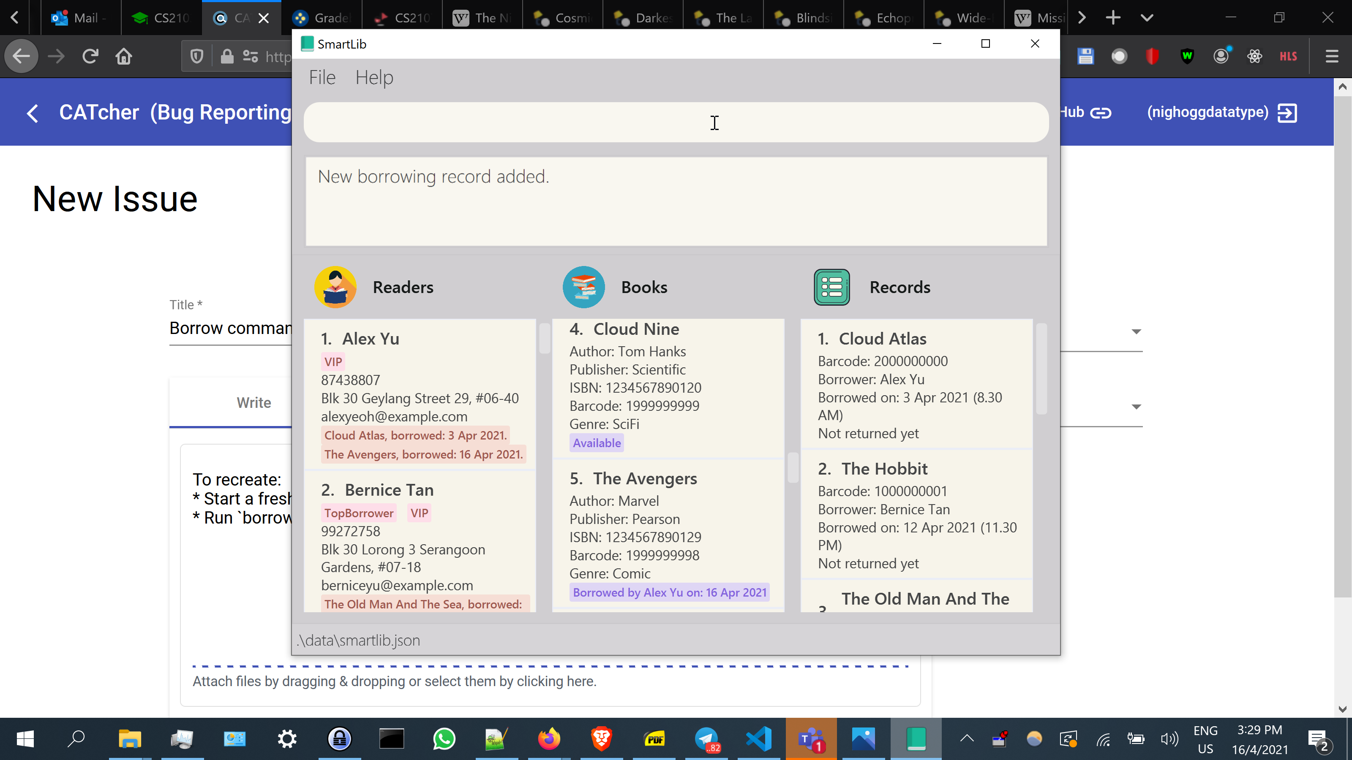Open the browser tab list chevron
Image resolution: width=1352 pixels, height=760 pixels.
pyautogui.click(x=1147, y=18)
